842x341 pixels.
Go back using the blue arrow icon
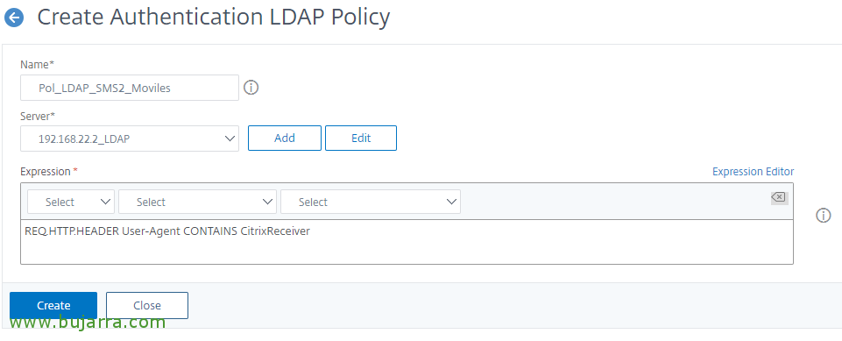[x=14, y=18]
